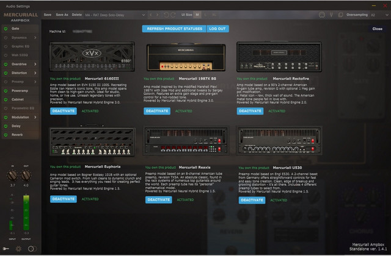Expand the Modulation submenu arrow
This screenshot has height=256, width=391.
35,117
